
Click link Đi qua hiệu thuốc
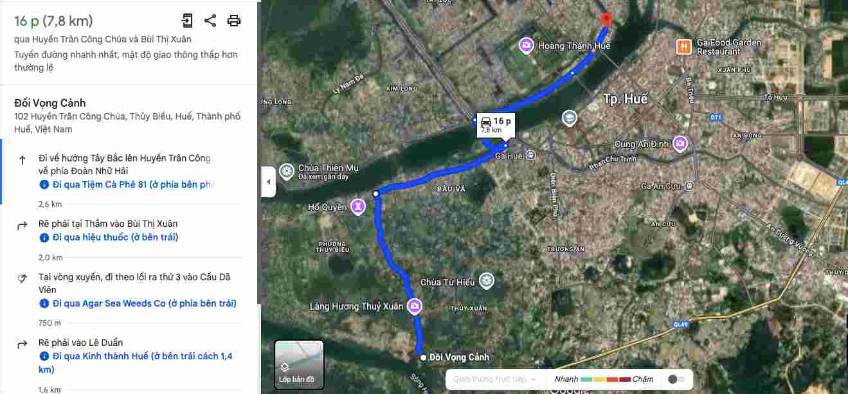tap(116, 237)
